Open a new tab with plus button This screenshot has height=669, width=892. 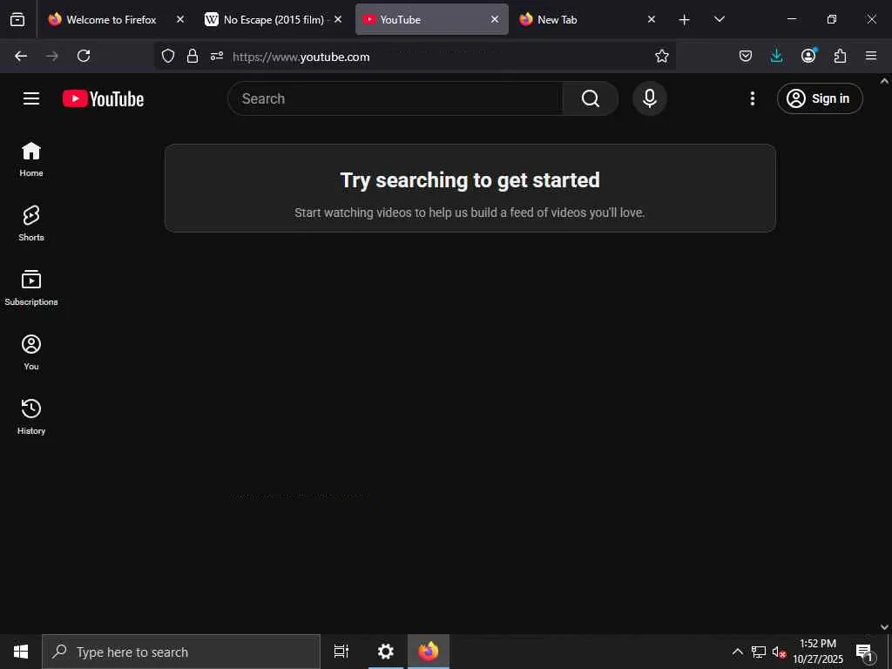pyautogui.click(x=685, y=20)
